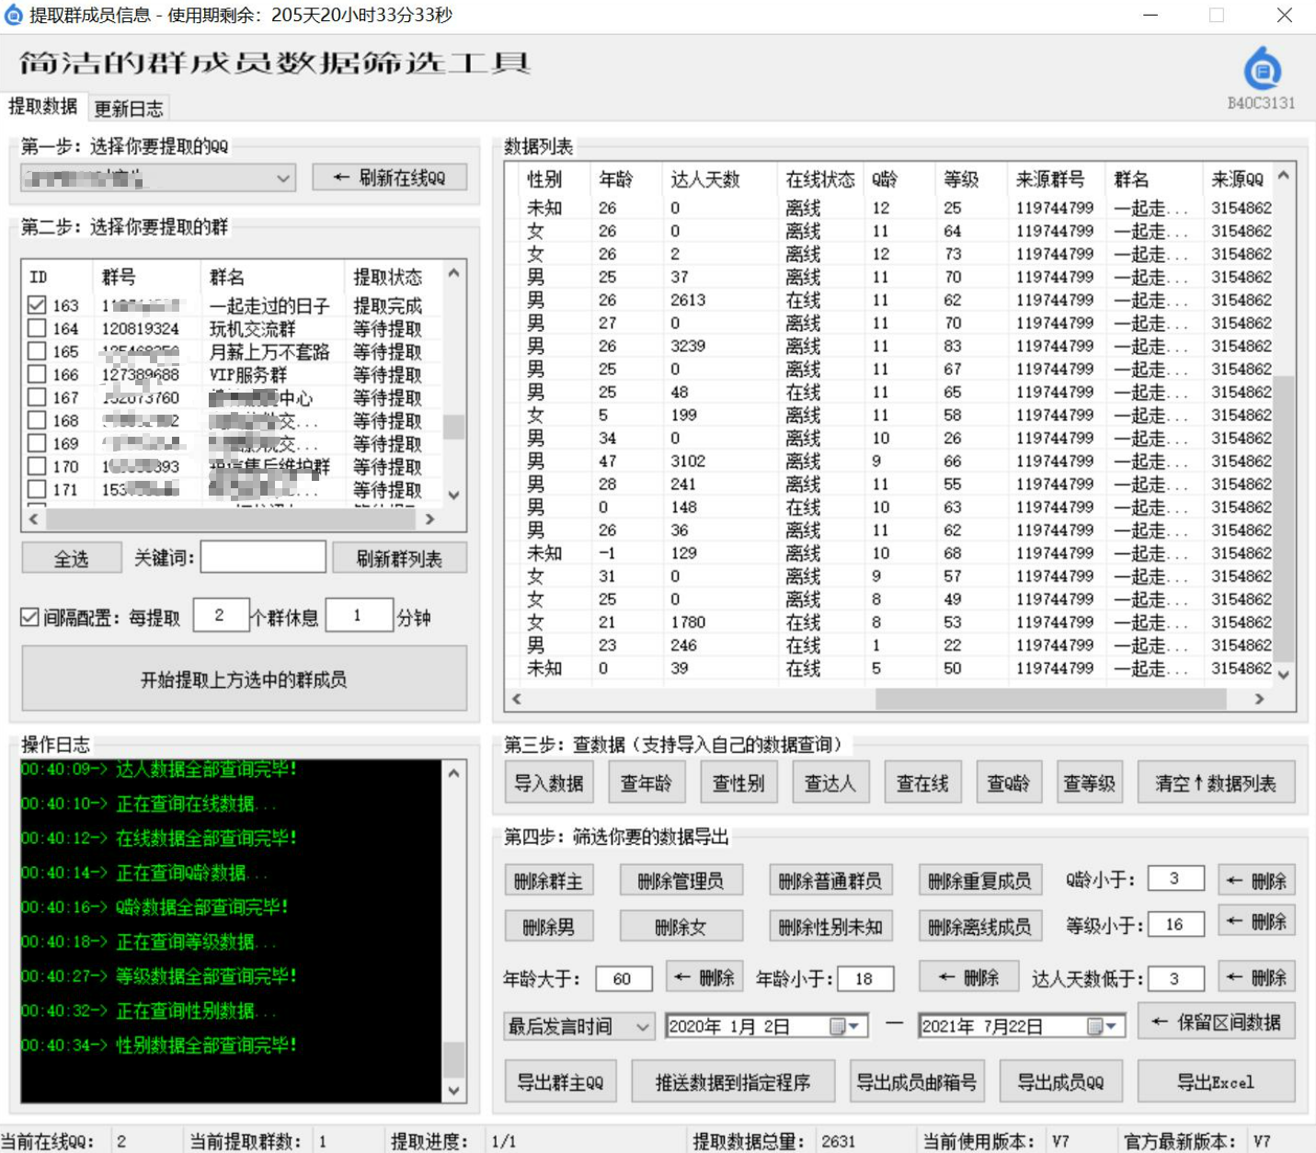Image resolution: width=1316 pixels, height=1153 pixels.
Task: Click the 关键词 keyword input field
Action: (x=263, y=557)
